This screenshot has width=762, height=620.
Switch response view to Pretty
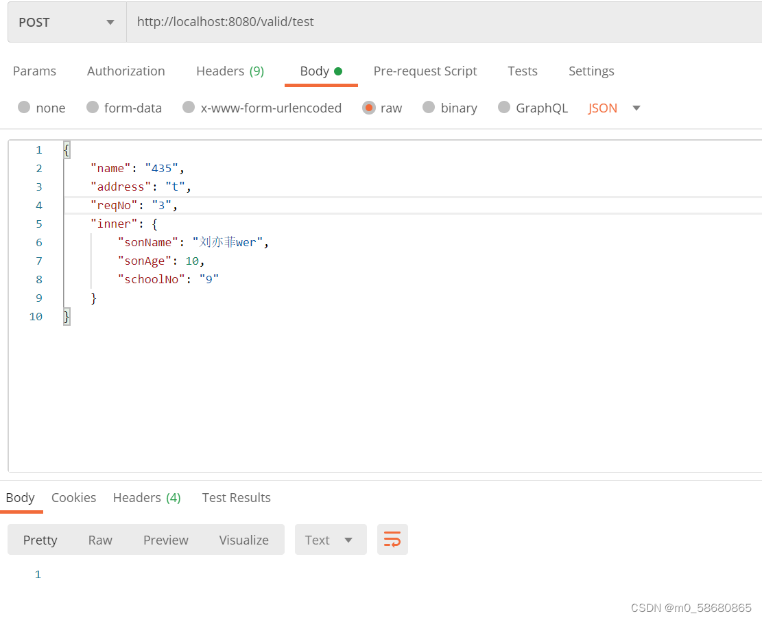pos(40,540)
